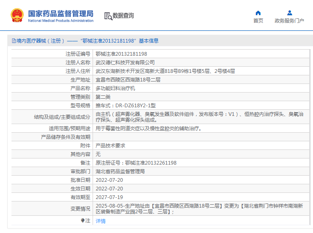Open 政务服务门户 text link
Viewport: 313px width, 233px height.
289,21
